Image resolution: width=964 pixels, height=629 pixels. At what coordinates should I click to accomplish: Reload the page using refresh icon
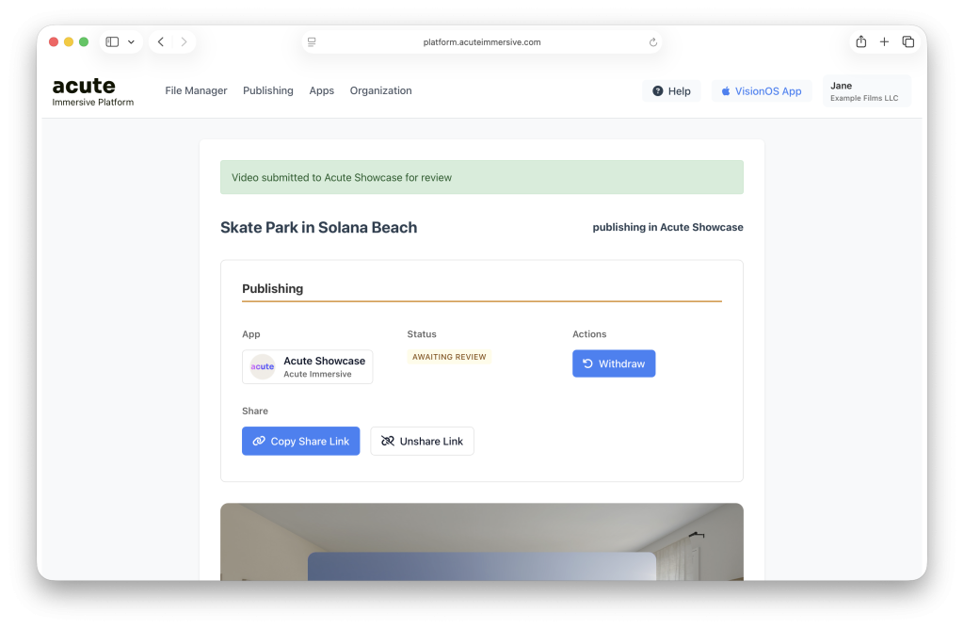[x=653, y=42]
